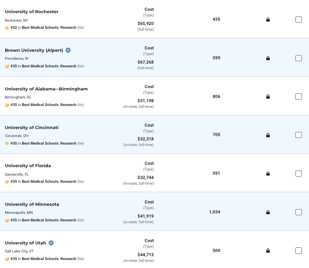This screenshot has height=268, width=309.
Task: Open the University of Minnesota school link
Action: pos(32,204)
